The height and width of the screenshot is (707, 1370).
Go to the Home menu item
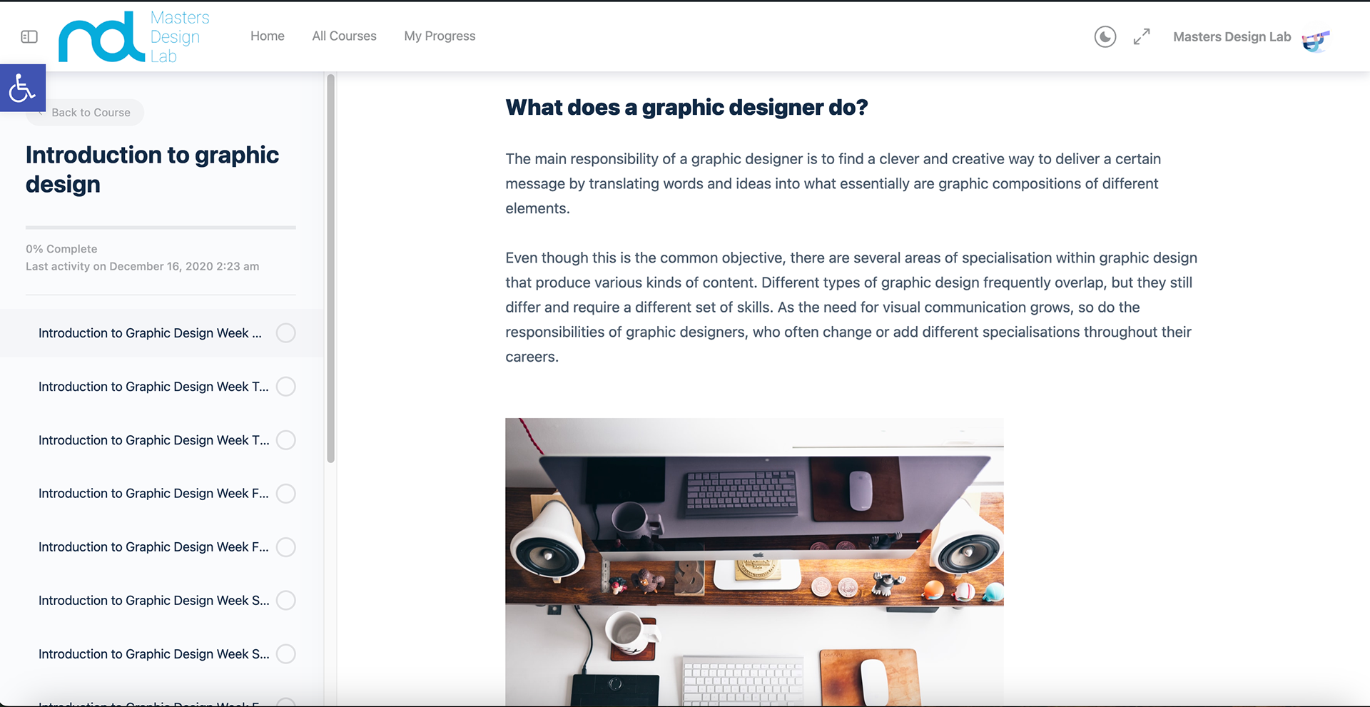coord(268,36)
